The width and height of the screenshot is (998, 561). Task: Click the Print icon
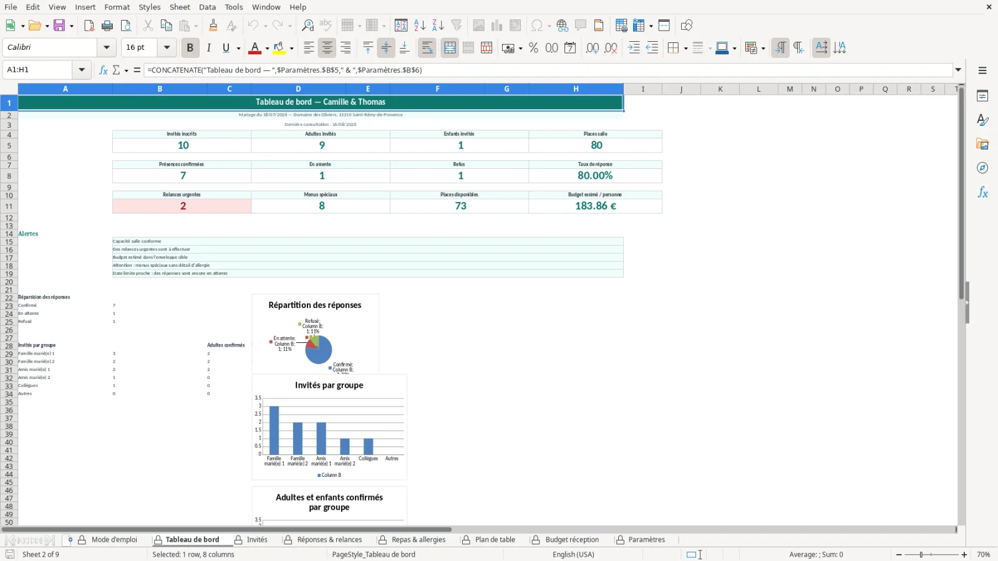pyautogui.click(x=107, y=26)
